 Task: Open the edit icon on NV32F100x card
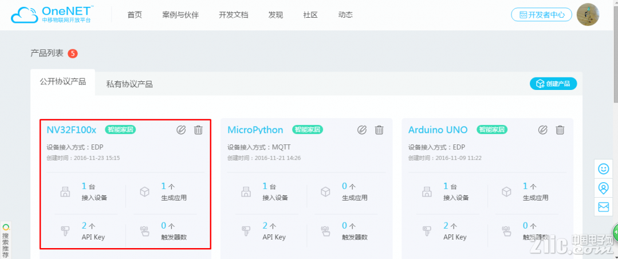click(181, 129)
